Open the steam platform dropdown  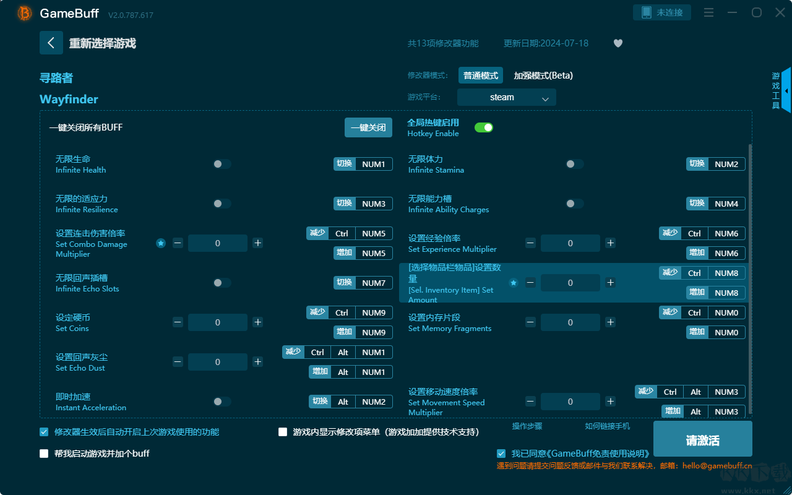507,97
